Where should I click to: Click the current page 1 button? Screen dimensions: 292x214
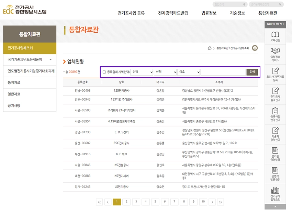117,202
